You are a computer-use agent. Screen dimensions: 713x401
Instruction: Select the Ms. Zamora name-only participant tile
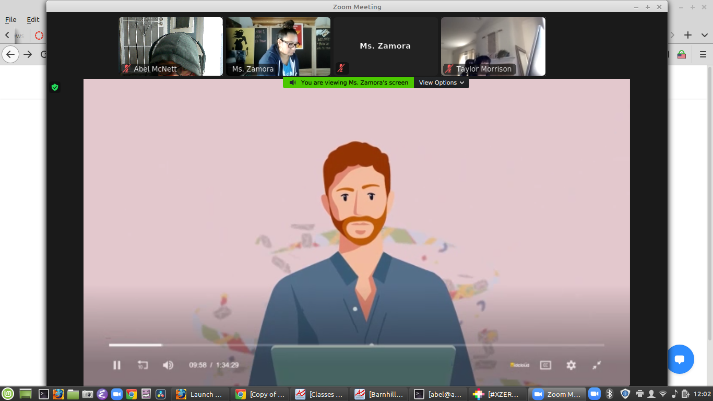tap(386, 46)
